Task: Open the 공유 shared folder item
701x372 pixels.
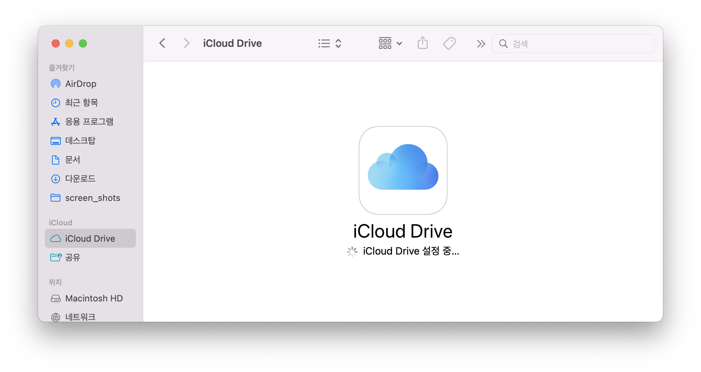Action: point(72,258)
